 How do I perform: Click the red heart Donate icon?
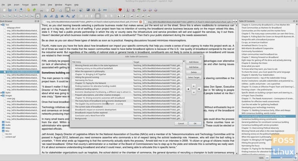[x=120, y=10]
